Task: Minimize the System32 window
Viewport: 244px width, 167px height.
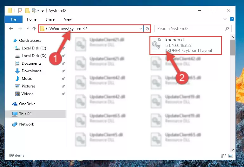Action: 199,11
